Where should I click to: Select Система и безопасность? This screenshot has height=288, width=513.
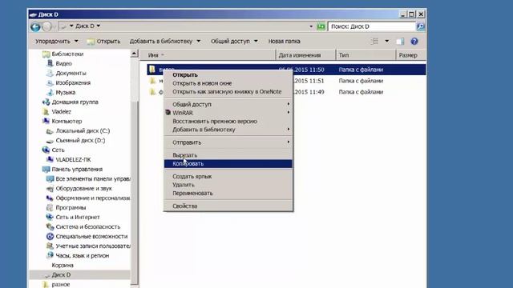coord(88,226)
